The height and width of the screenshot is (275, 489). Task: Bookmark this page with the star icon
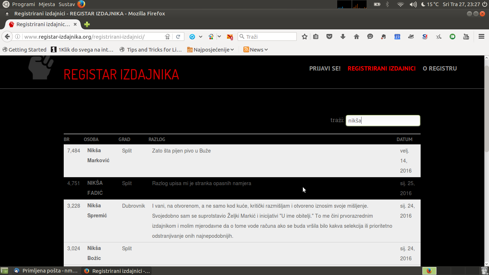[x=305, y=37]
